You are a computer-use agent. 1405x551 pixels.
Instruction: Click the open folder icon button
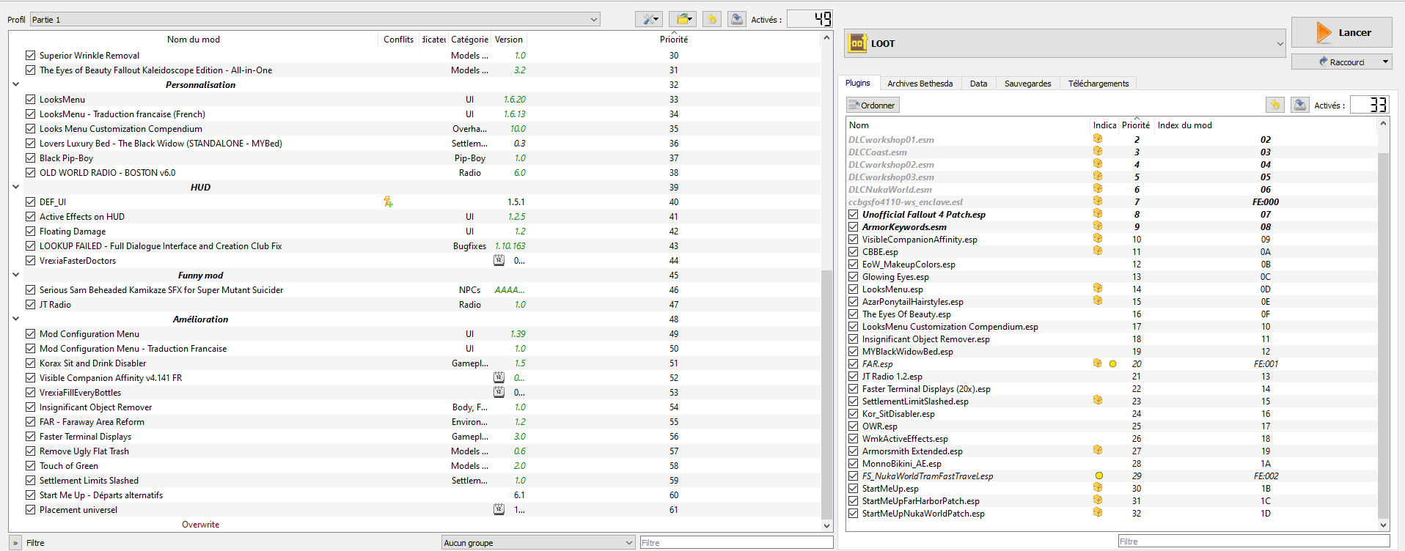point(682,20)
